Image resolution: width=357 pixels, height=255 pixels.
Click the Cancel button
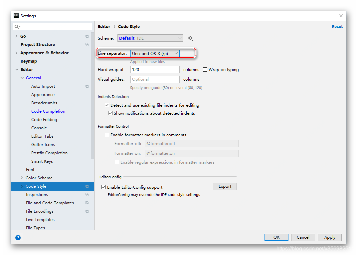(x=303, y=237)
